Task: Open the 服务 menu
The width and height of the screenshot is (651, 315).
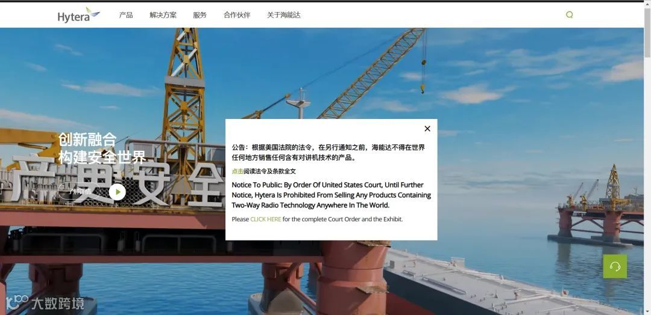Action: [200, 15]
